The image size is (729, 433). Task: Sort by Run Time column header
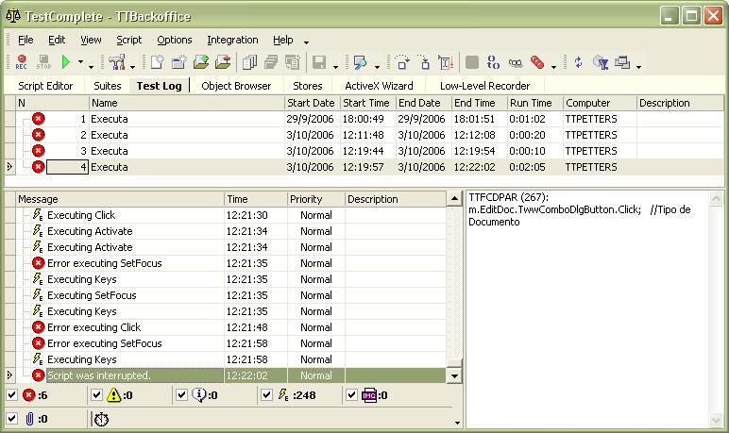point(534,103)
